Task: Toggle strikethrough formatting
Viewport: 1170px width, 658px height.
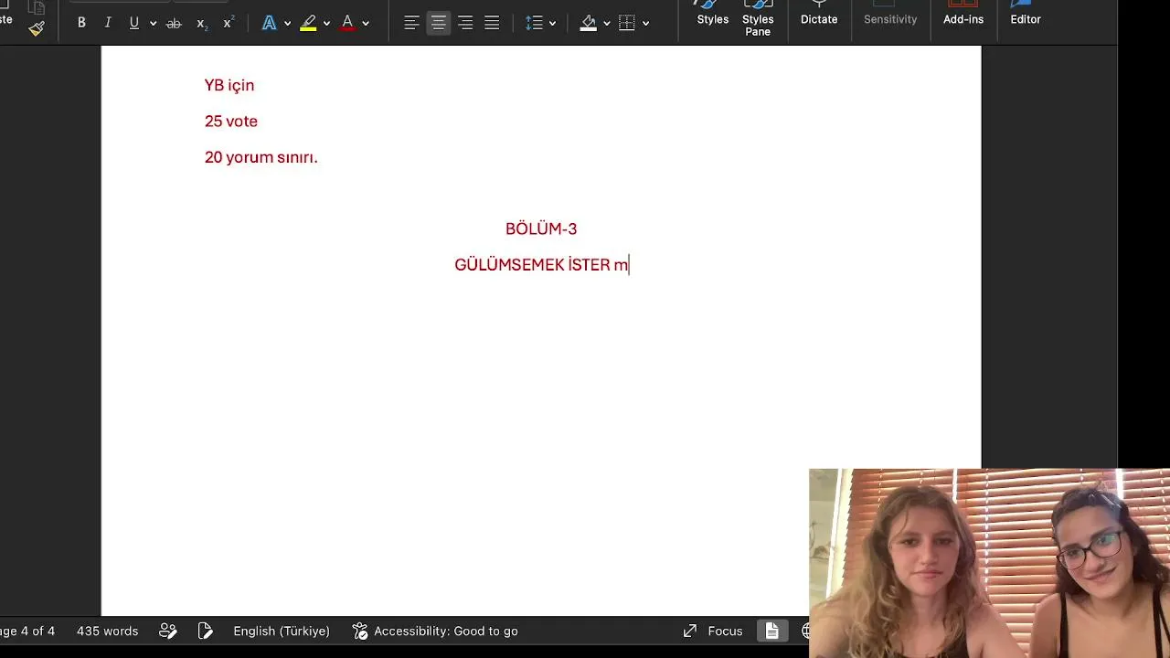Action: (x=174, y=23)
